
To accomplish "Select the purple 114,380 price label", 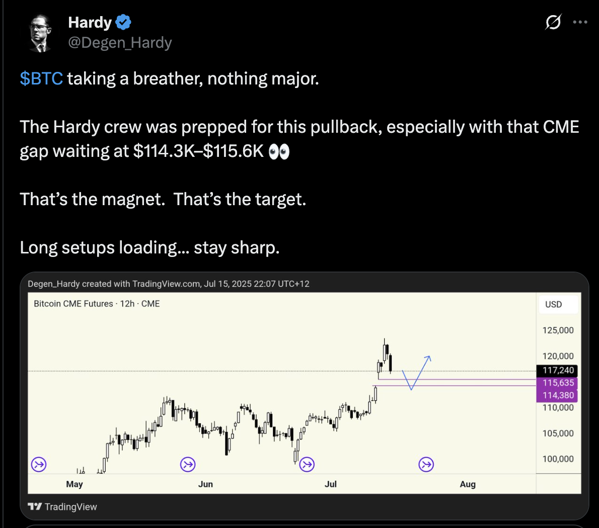I will tap(558, 395).
